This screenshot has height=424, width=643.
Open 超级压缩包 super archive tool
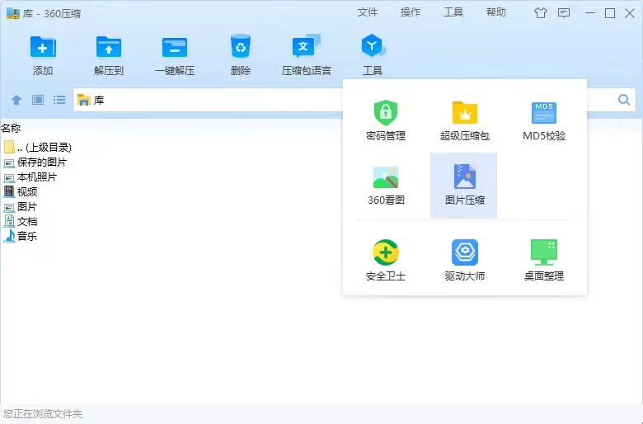click(x=465, y=120)
